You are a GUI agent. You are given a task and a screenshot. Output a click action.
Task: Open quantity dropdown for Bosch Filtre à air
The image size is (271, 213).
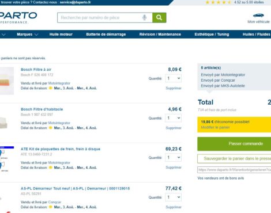[x=174, y=78]
